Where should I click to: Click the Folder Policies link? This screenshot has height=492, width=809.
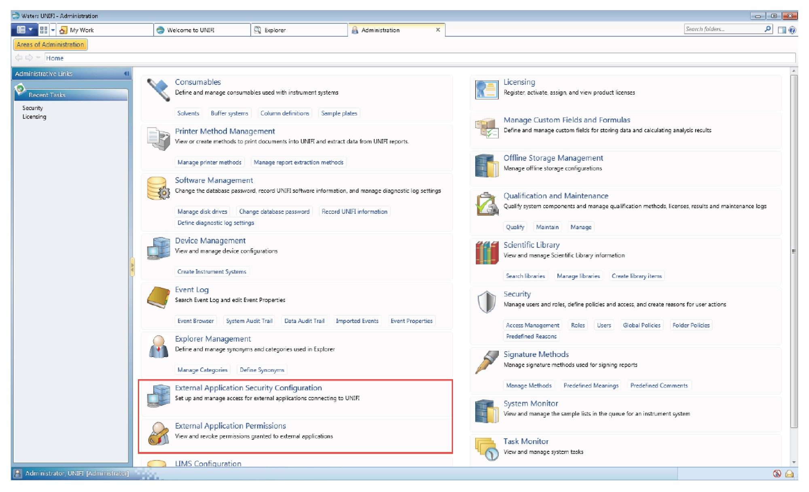pyautogui.click(x=691, y=325)
